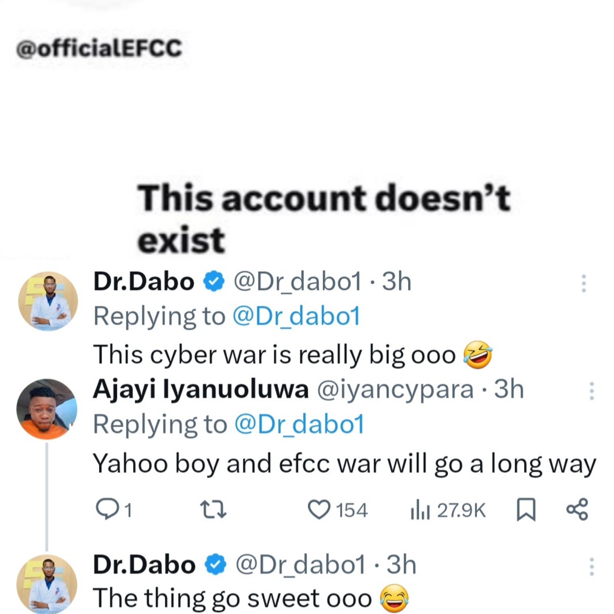614x614 pixels.
Task: Open Ajayi Iyanuoluwa display name
Action: (201, 389)
